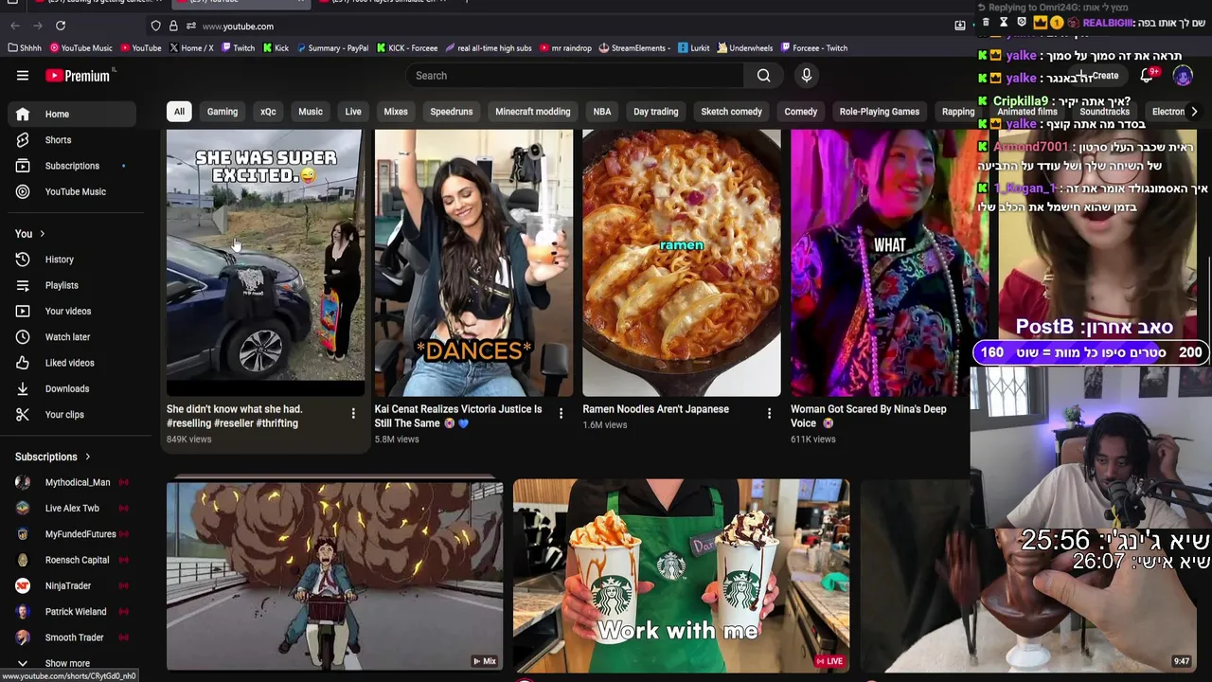
Task: Open options for reselling short
Action: [353, 413]
